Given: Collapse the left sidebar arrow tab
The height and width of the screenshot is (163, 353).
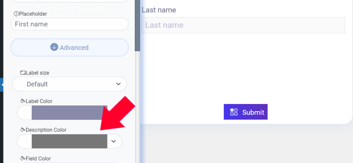Looking at the screenshot, I should (x=2, y=85).
